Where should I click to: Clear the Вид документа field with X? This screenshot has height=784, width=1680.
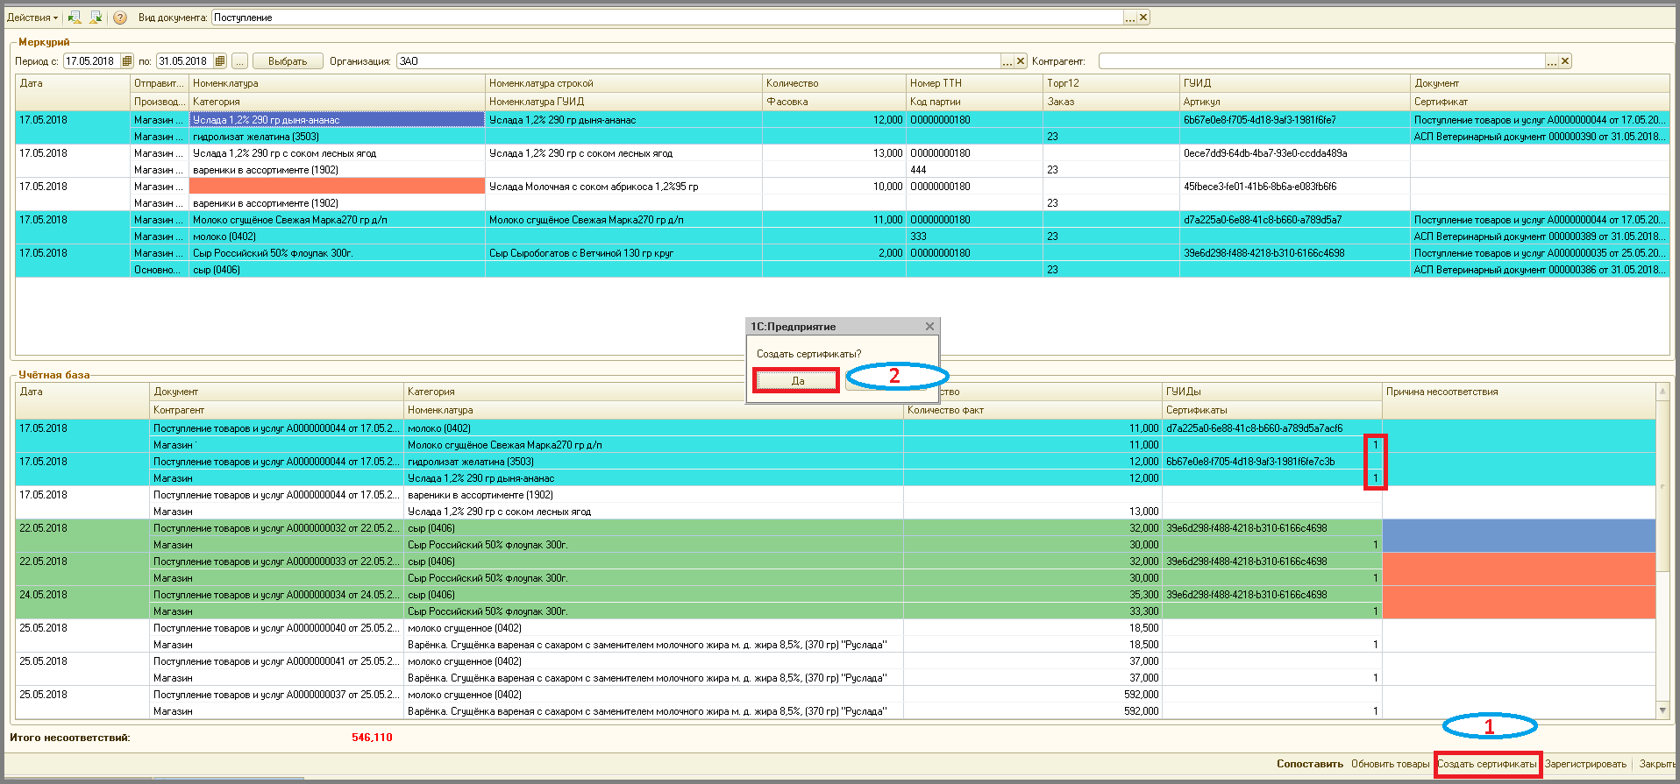(x=1143, y=18)
